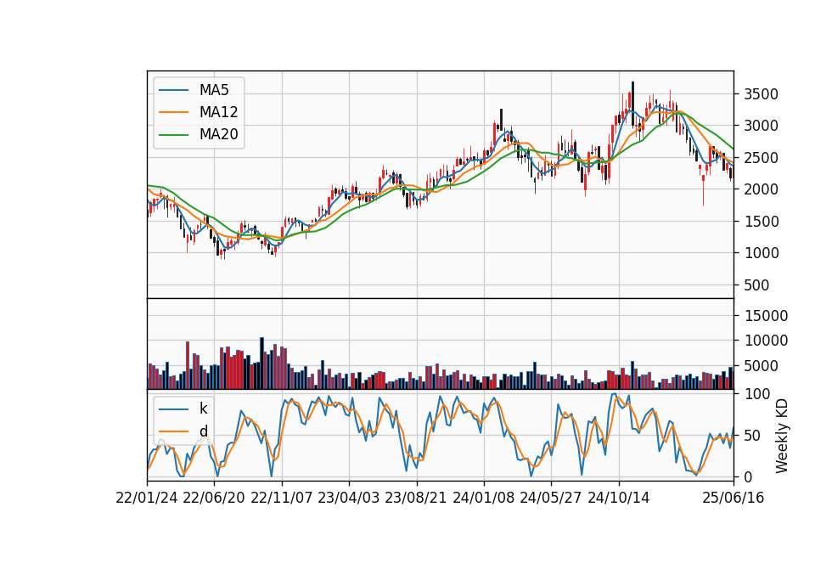Click the 2000 price tick label

(761, 189)
